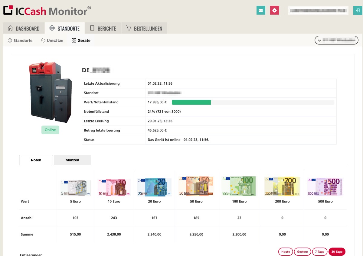The width and height of the screenshot is (363, 256).
Task: Filter emptyings by Gestern
Action: (x=302, y=251)
